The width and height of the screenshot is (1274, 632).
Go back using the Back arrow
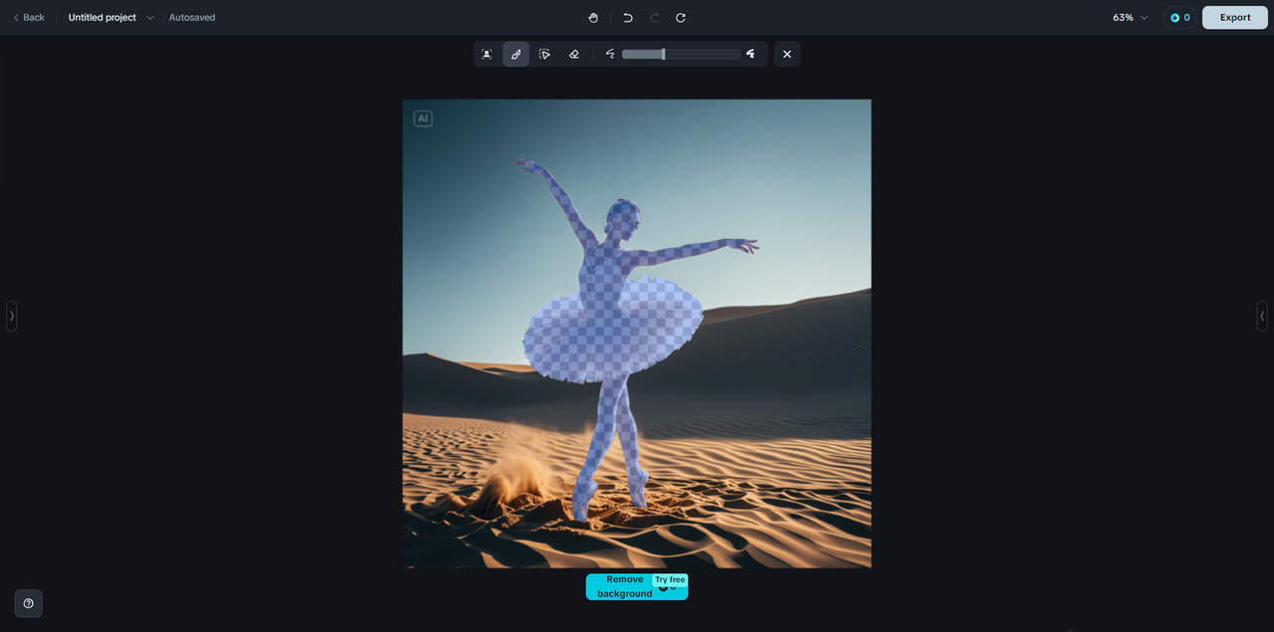tap(29, 18)
